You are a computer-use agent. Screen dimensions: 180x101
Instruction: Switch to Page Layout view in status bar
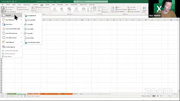157,96
